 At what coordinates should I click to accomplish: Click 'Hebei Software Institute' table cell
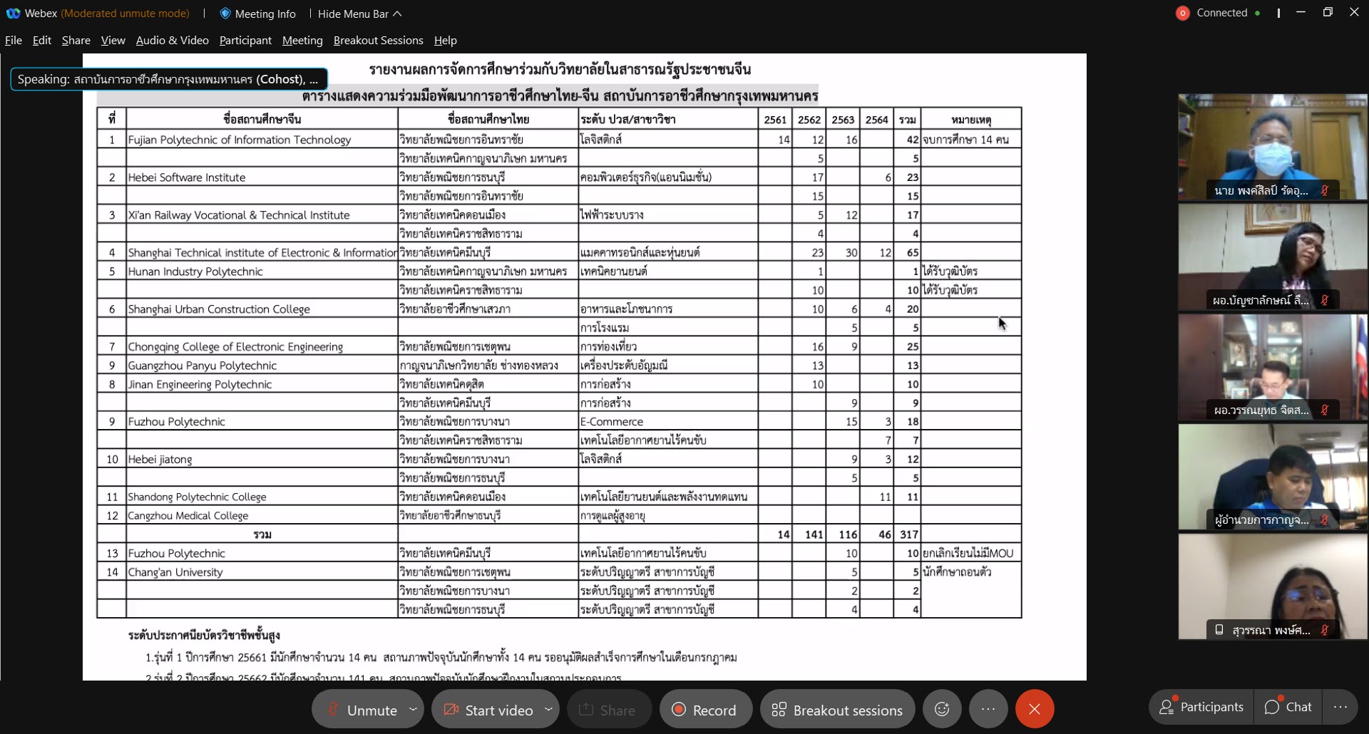pyautogui.click(x=262, y=177)
